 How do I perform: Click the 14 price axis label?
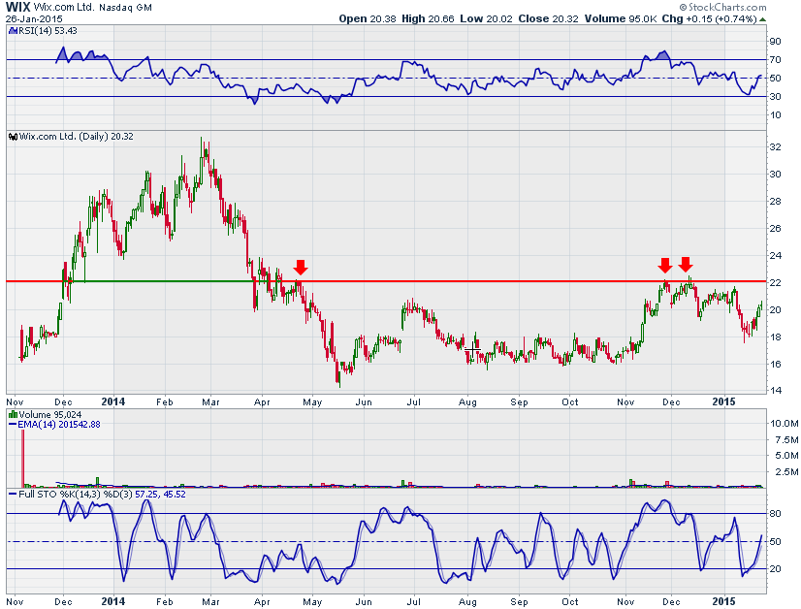(776, 391)
